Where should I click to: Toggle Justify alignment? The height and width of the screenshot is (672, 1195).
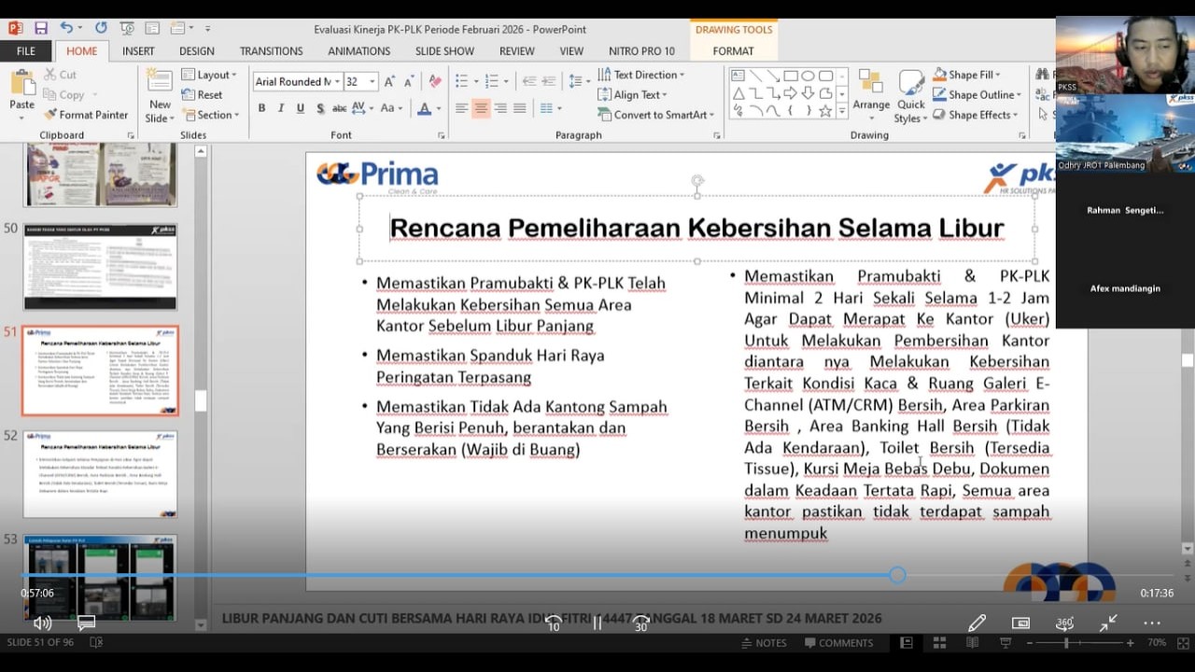pyautogui.click(x=520, y=108)
